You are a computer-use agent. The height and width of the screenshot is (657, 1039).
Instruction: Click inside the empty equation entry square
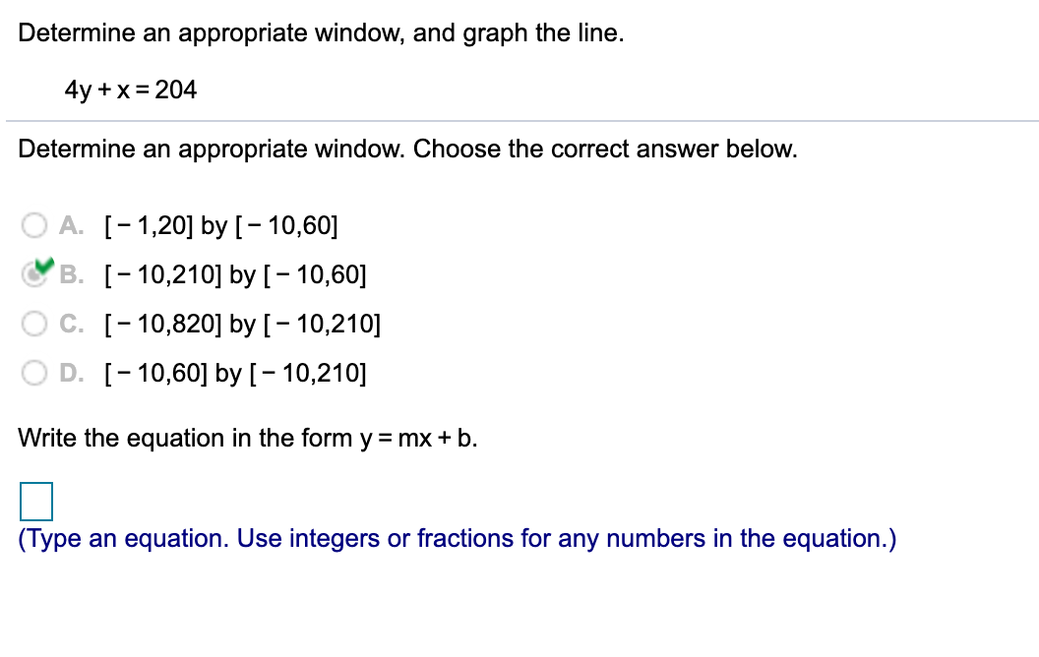point(35,502)
